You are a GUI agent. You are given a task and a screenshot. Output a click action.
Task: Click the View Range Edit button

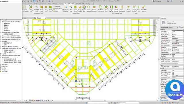pos(178,76)
